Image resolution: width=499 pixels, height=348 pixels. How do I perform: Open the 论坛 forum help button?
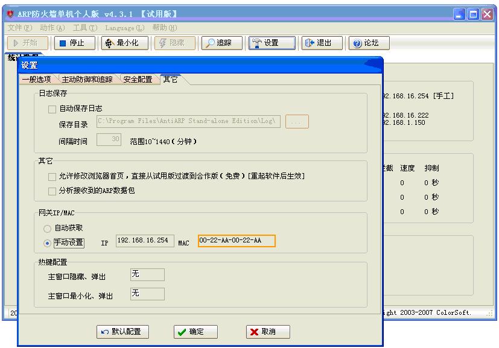(x=369, y=43)
